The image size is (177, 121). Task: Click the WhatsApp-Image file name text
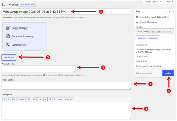153,51
